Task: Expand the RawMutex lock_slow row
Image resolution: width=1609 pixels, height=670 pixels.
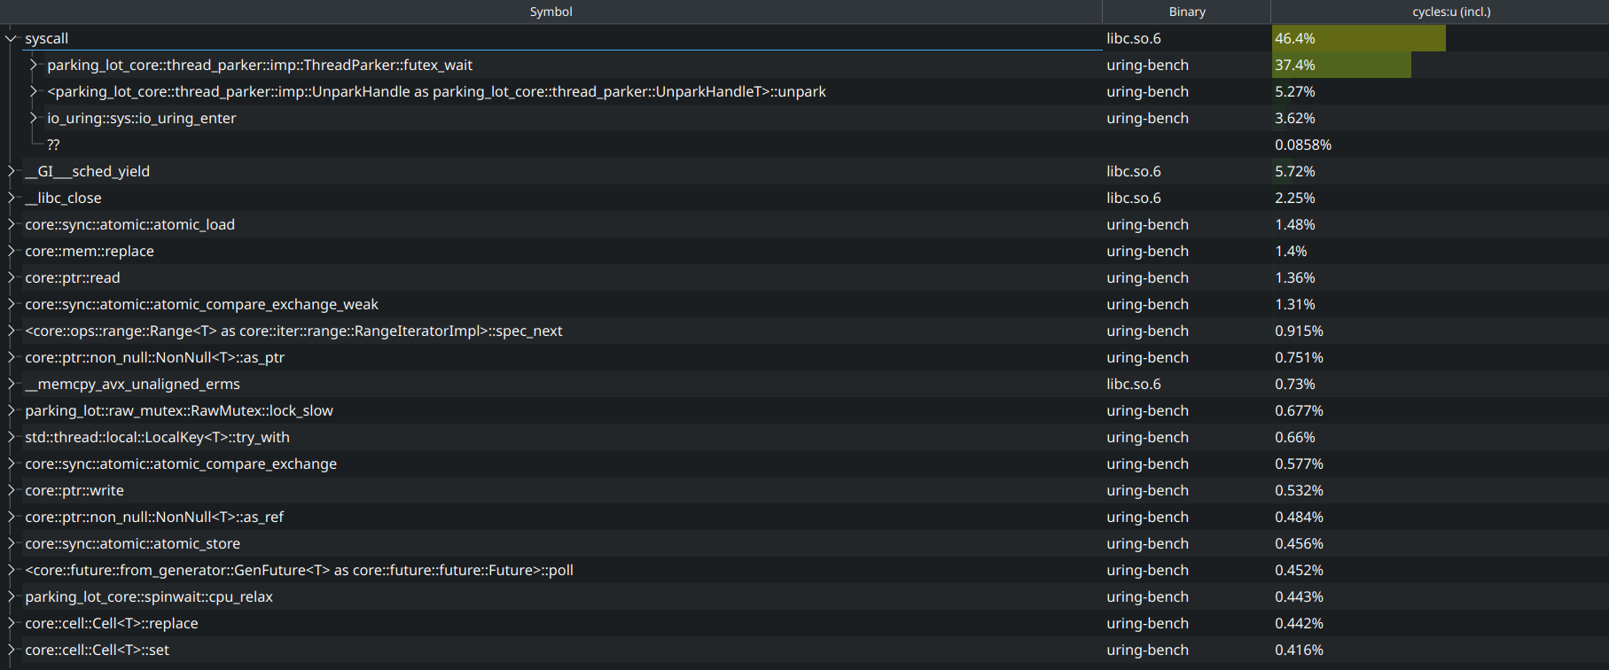Action: tap(11, 410)
